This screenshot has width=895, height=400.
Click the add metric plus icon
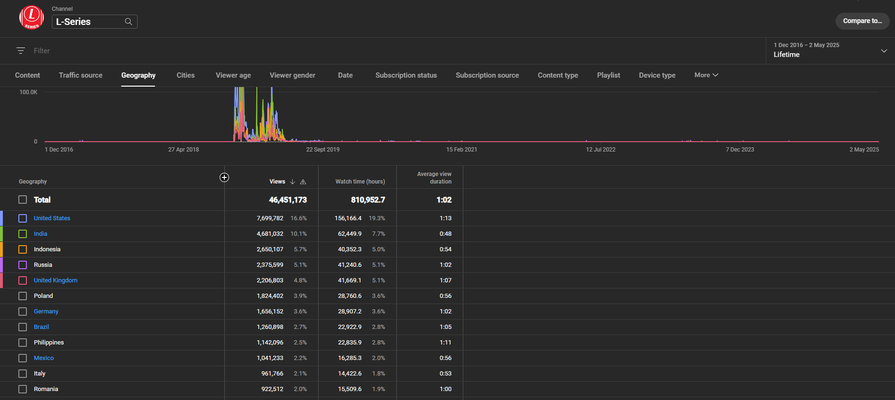[x=224, y=177]
